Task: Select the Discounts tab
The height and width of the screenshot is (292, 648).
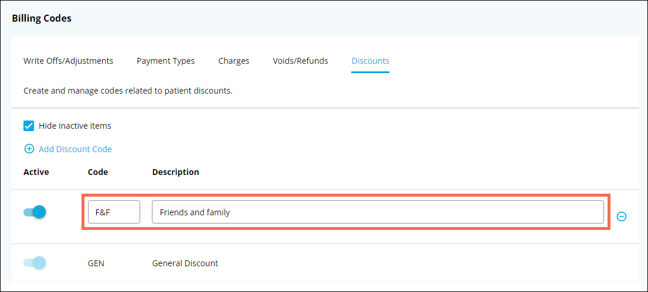Action: [370, 61]
